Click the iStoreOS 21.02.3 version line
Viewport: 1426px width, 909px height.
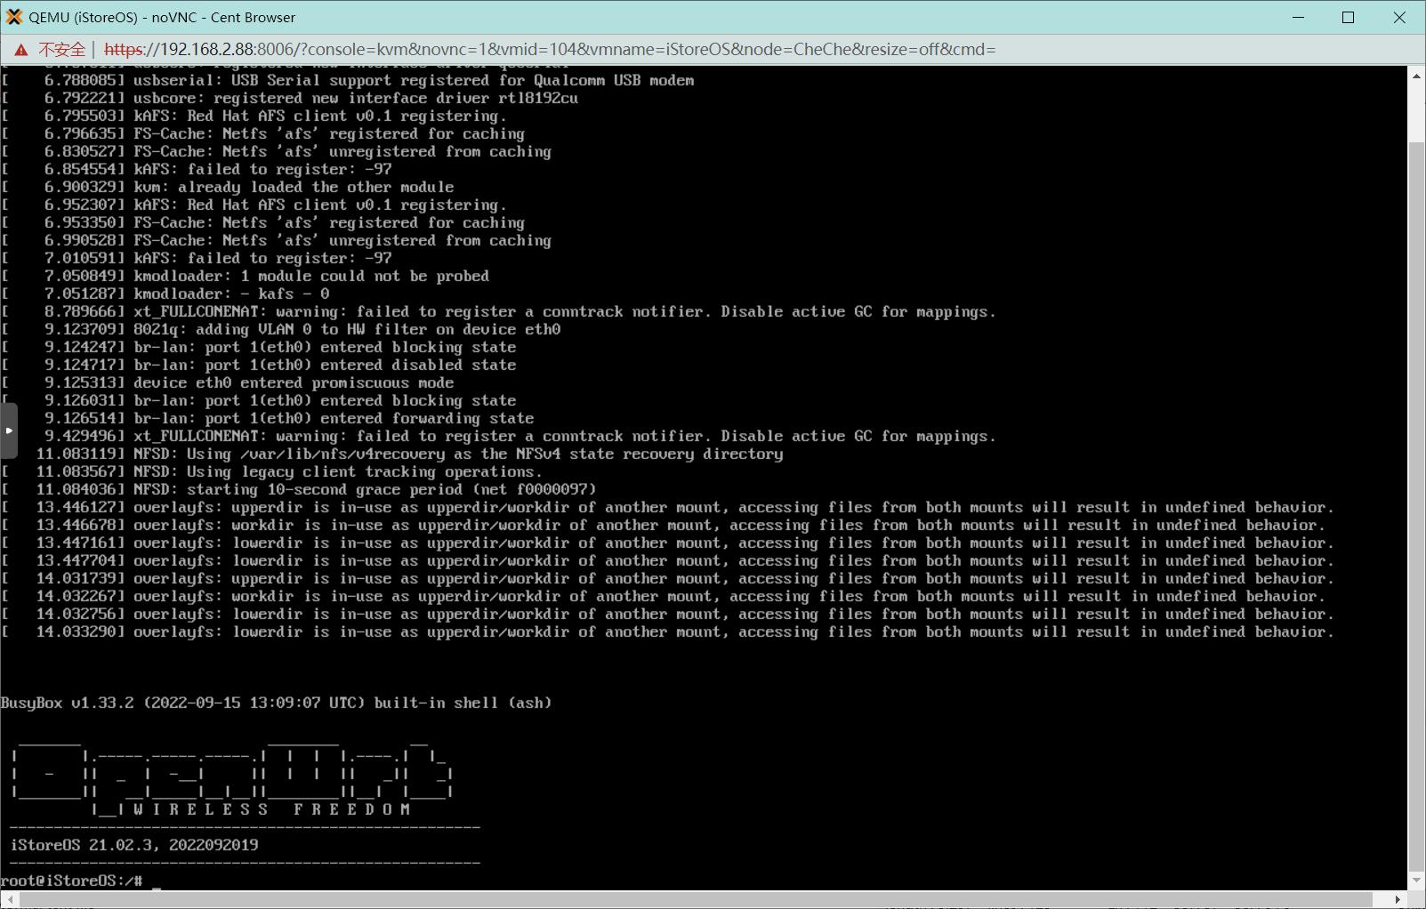(133, 845)
